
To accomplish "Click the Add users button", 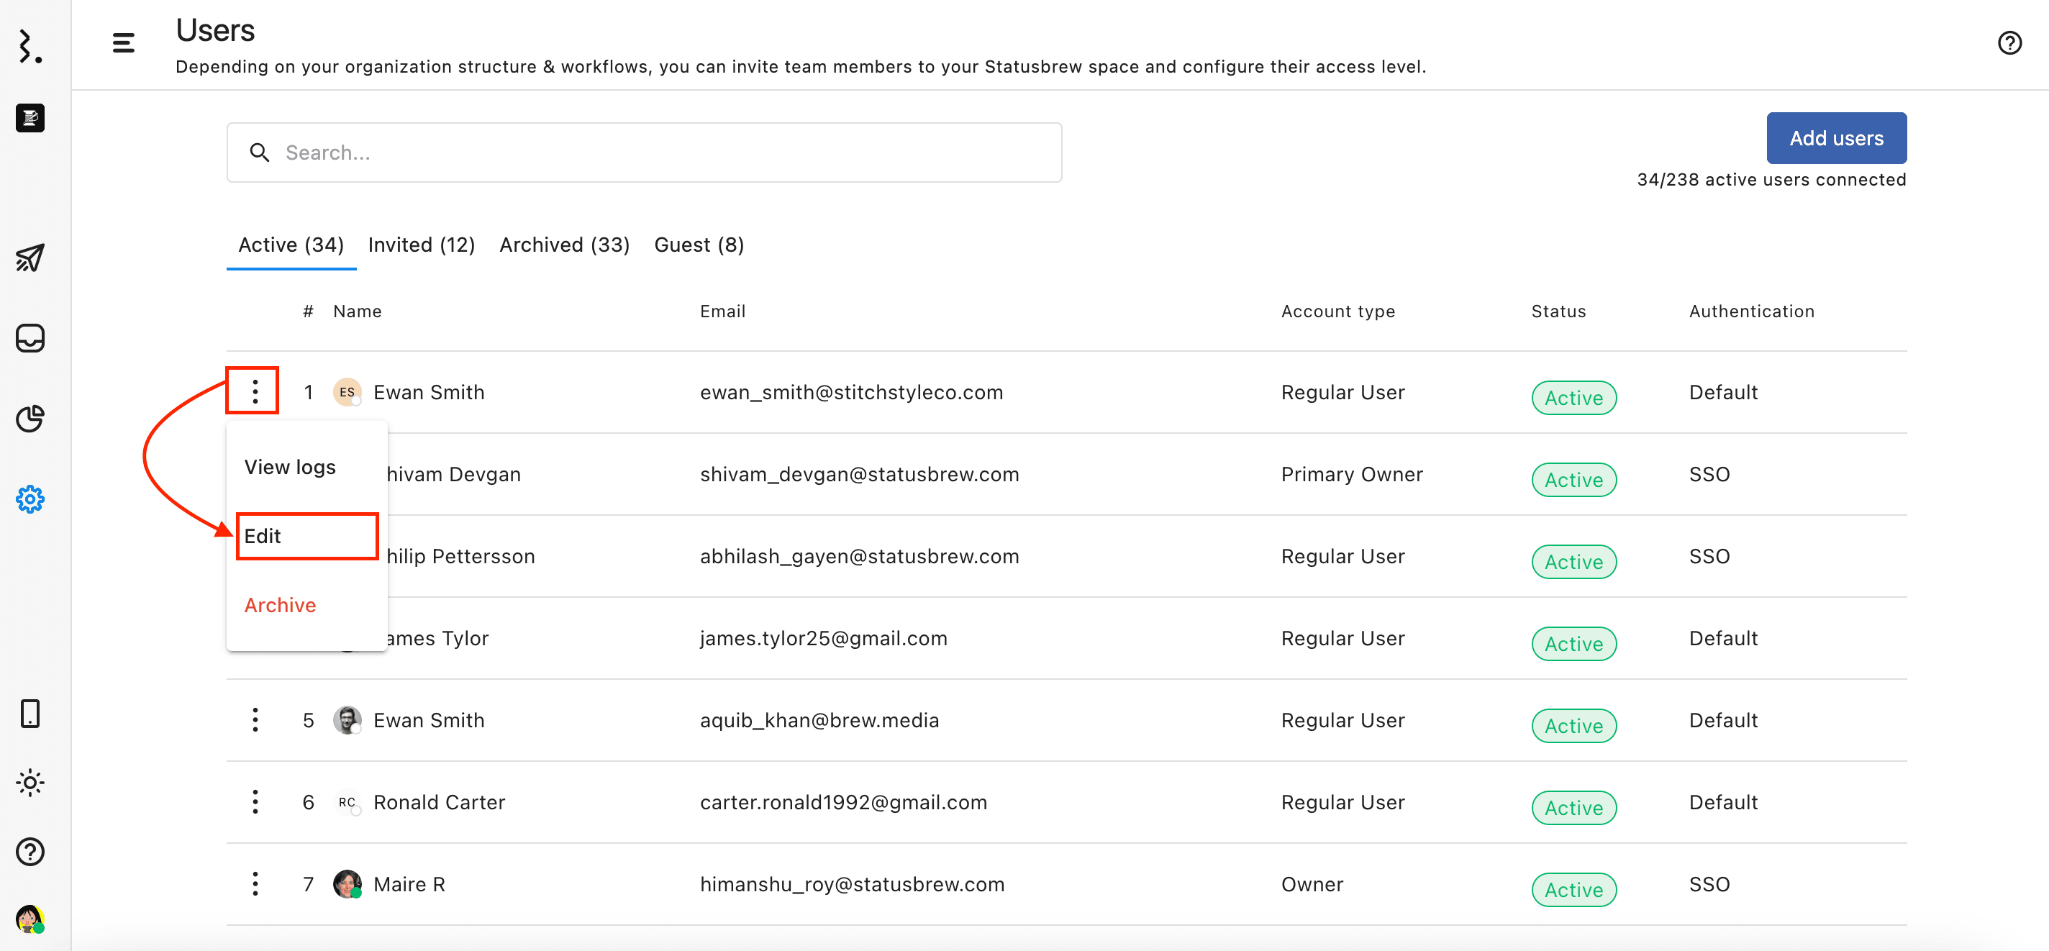I will click(x=1836, y=138).
